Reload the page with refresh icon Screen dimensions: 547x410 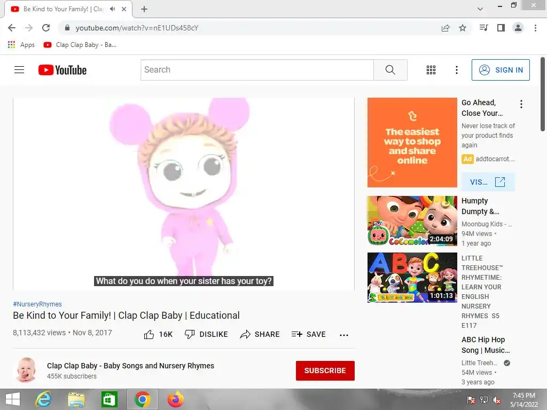46,28
